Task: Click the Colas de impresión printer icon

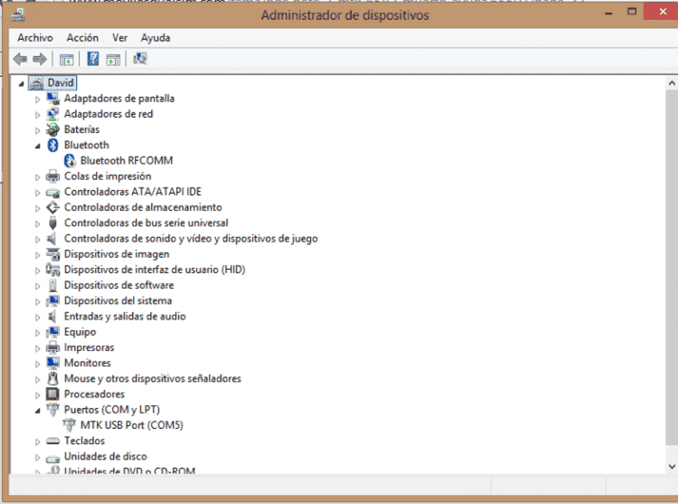Action: tap(52, 176)
